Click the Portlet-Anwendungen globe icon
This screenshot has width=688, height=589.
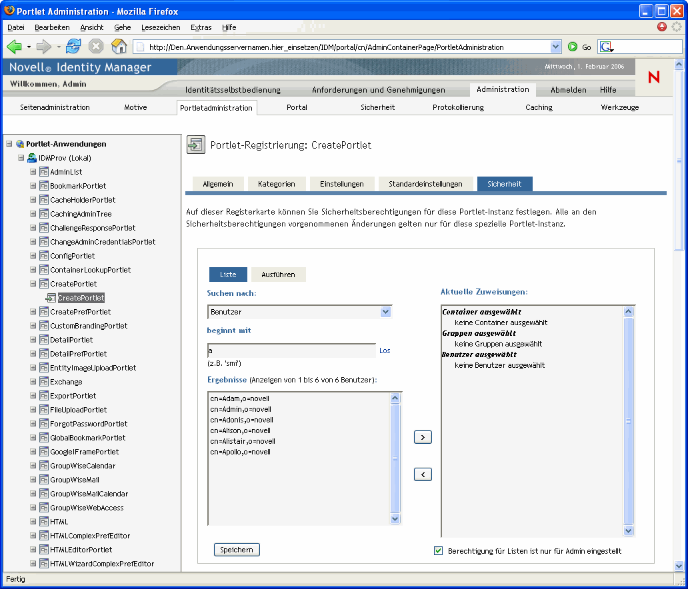coord(20,144)
